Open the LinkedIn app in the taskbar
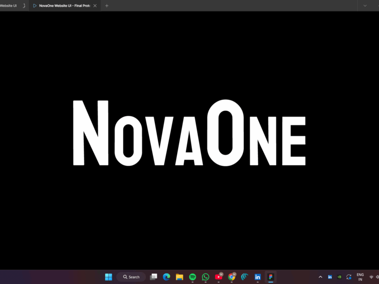Screen dimensions: 379x284 point(258,277)
